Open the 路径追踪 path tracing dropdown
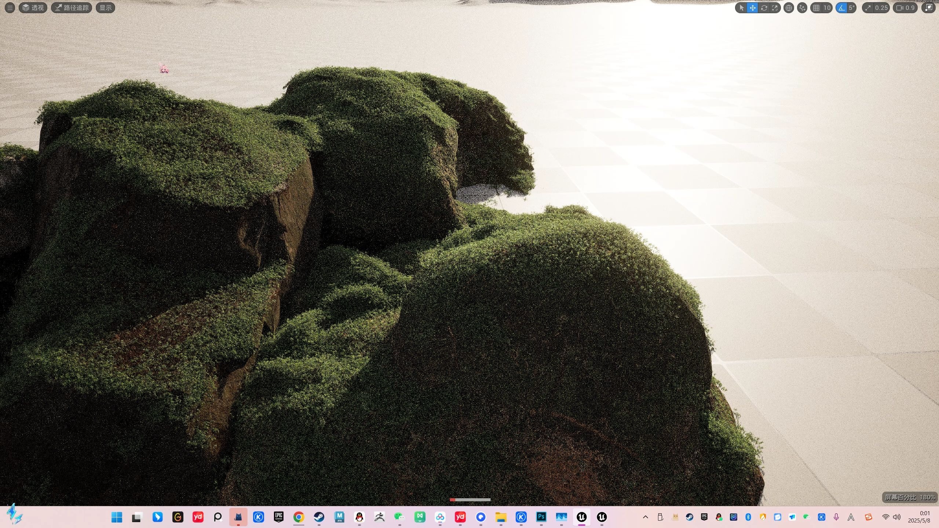 (x=72, y=8)
